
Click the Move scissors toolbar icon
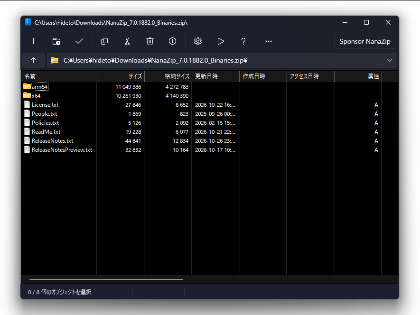coord(127,41)
